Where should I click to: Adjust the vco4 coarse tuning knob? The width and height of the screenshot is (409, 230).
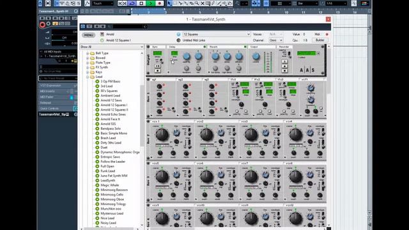point(295,135)
